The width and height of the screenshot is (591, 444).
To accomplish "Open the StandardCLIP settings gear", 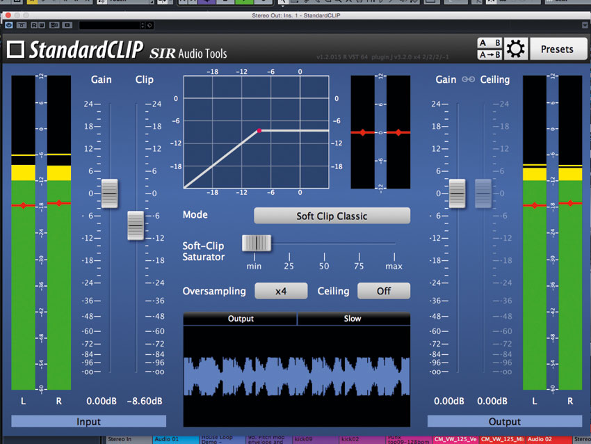I will (x=515, y=49).
